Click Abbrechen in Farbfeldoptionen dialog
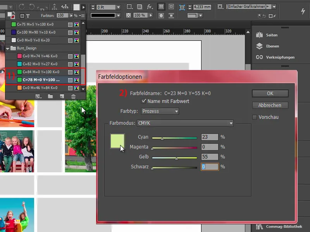Viewport: 310px width, 232px height. pyautogui.click(x=270, y=105)
